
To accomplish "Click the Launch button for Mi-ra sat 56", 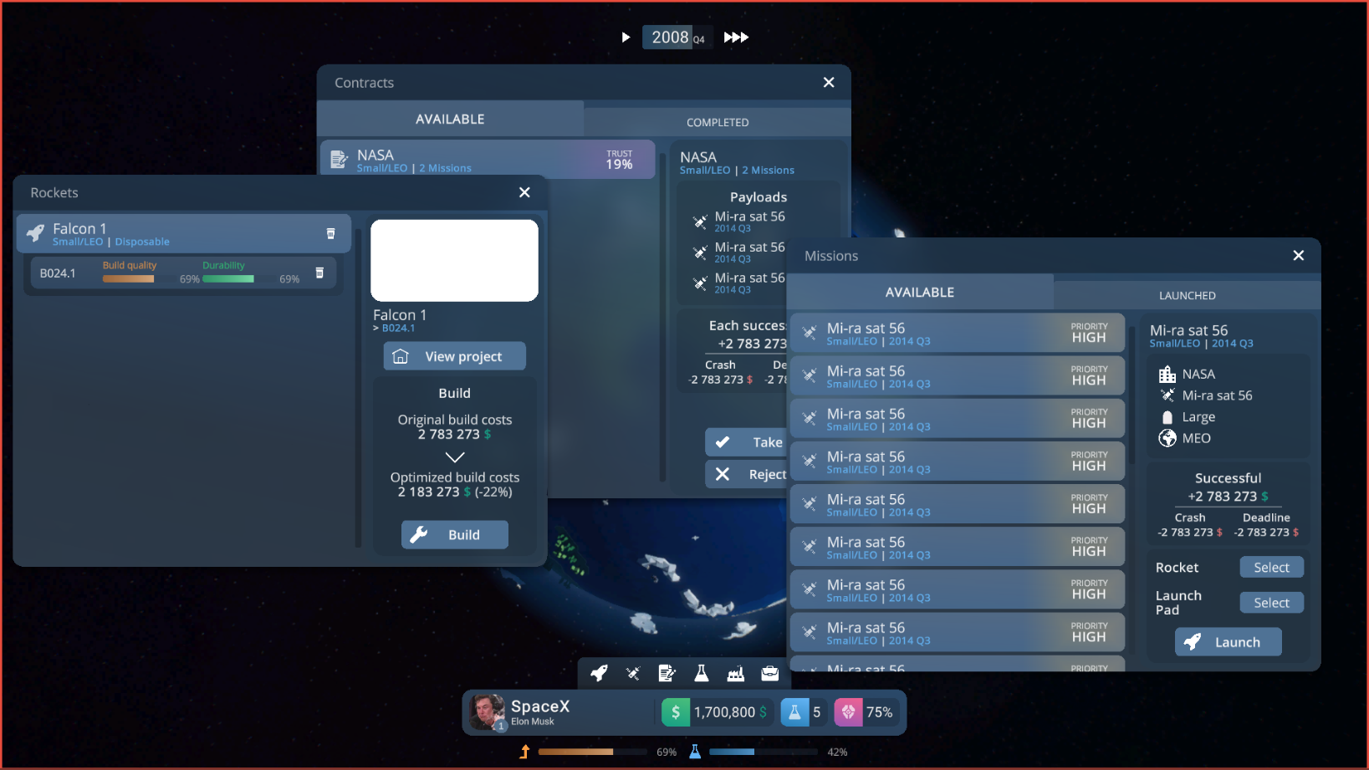I will [x=1228, y=642].
